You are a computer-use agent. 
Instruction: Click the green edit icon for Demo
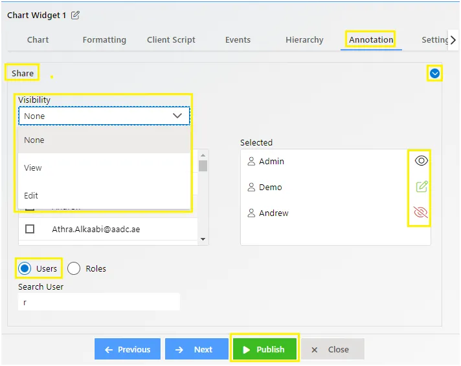tap(422, 186)
